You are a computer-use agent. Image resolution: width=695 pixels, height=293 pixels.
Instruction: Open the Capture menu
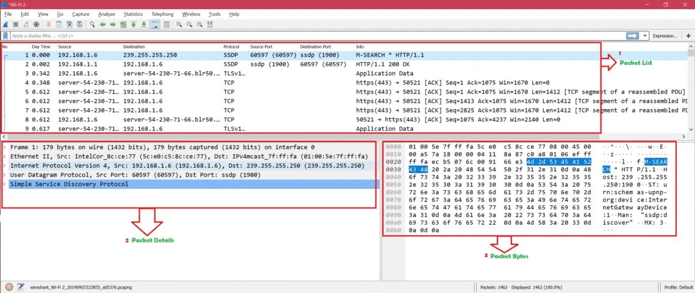(x=80, y=14)
